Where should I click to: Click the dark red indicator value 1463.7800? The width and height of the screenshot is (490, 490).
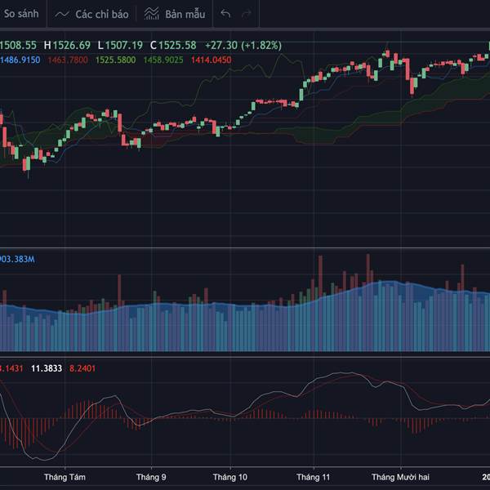pos(68,60)
